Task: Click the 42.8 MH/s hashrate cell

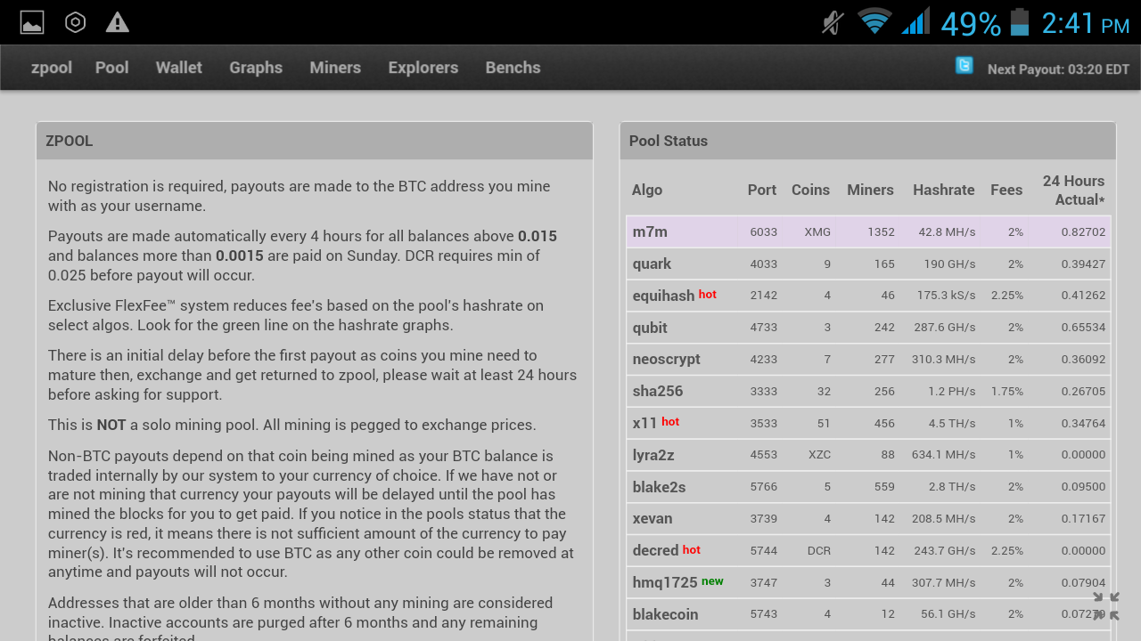Action: (947, 231)
